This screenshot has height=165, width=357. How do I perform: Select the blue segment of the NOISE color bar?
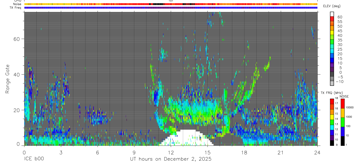coord(342,132)
